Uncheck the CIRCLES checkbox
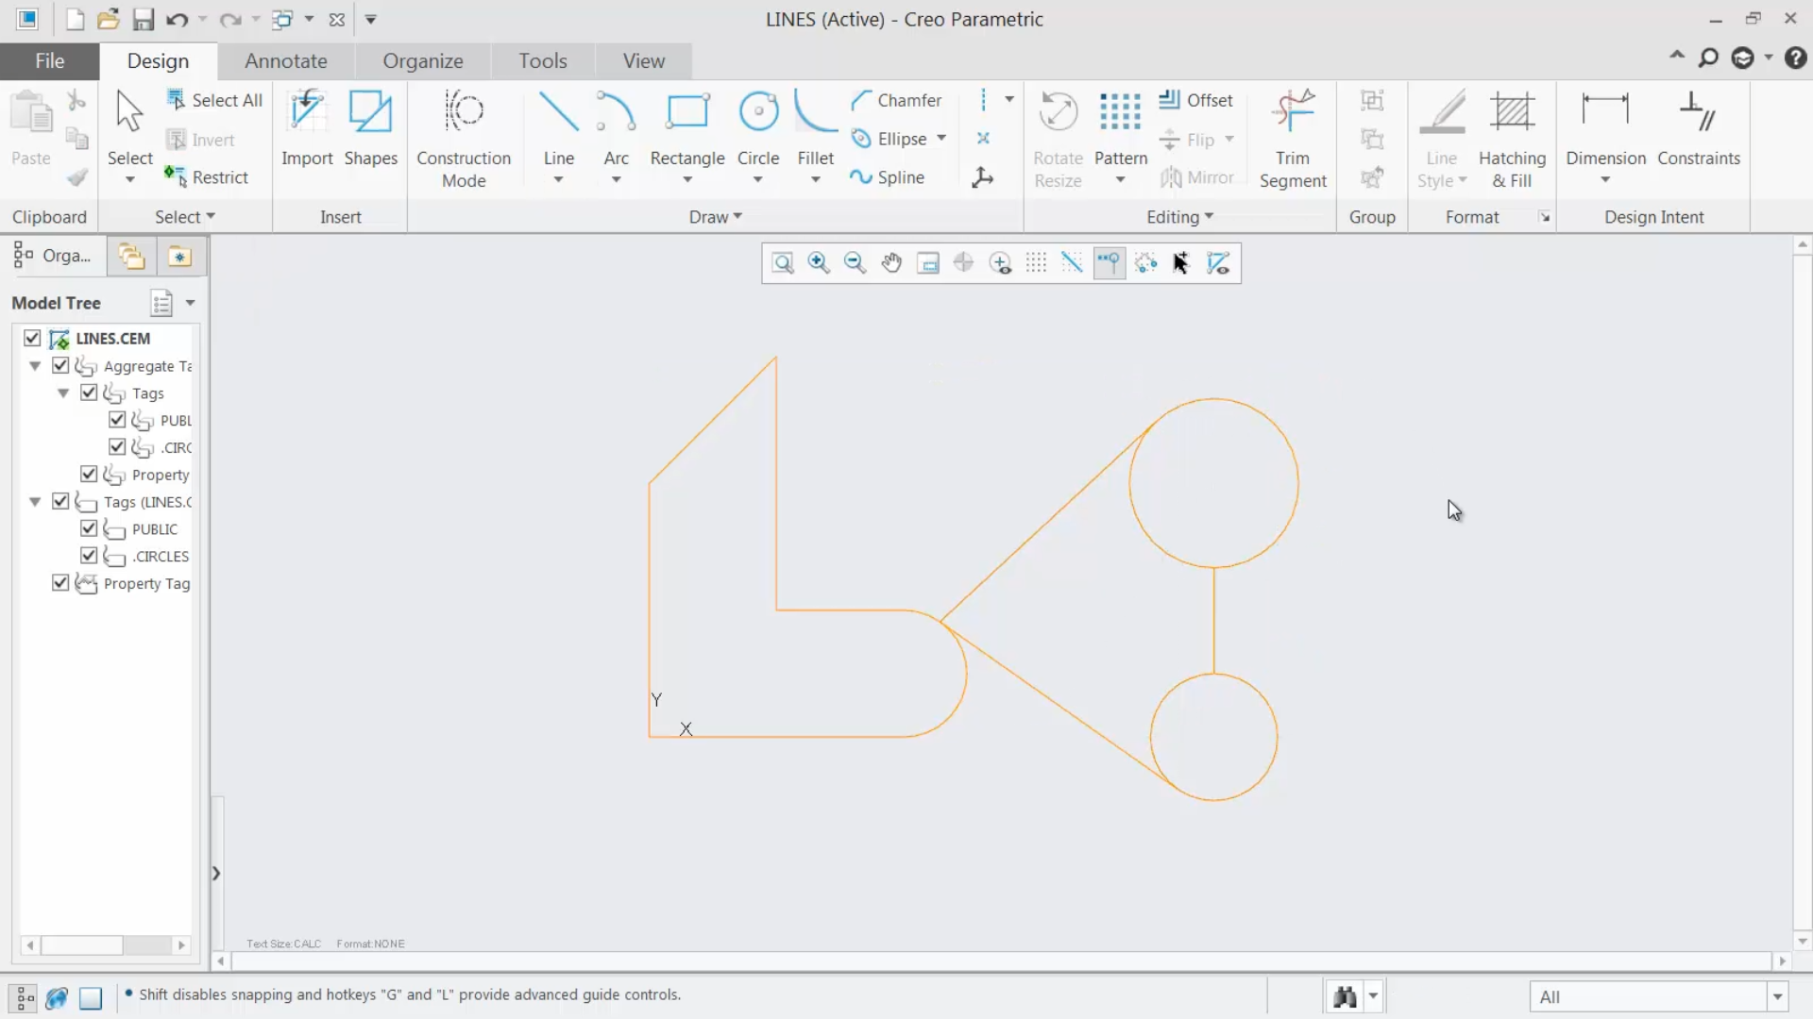Screen dimensions: 1813x1019 click(89, 556)
